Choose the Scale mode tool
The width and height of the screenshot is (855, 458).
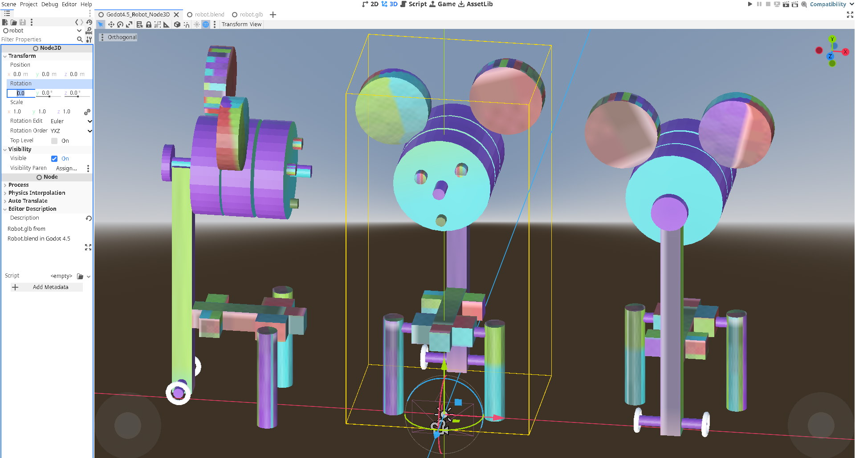click(x=129, y=24)
